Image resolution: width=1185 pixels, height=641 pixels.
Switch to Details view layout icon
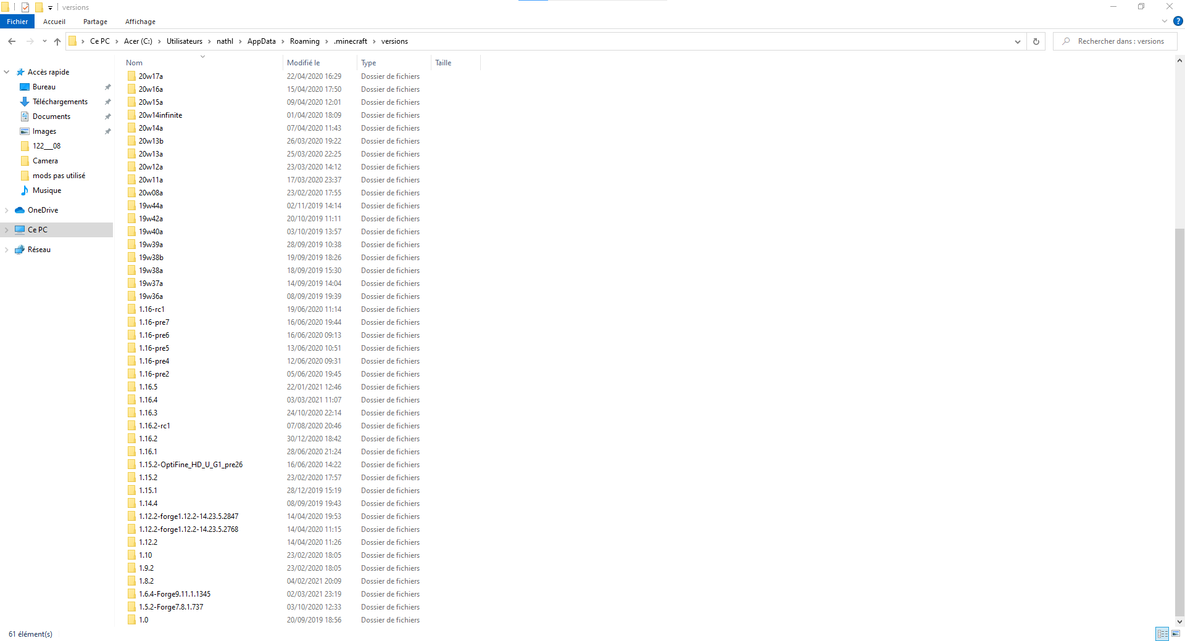pos(1162,634)
